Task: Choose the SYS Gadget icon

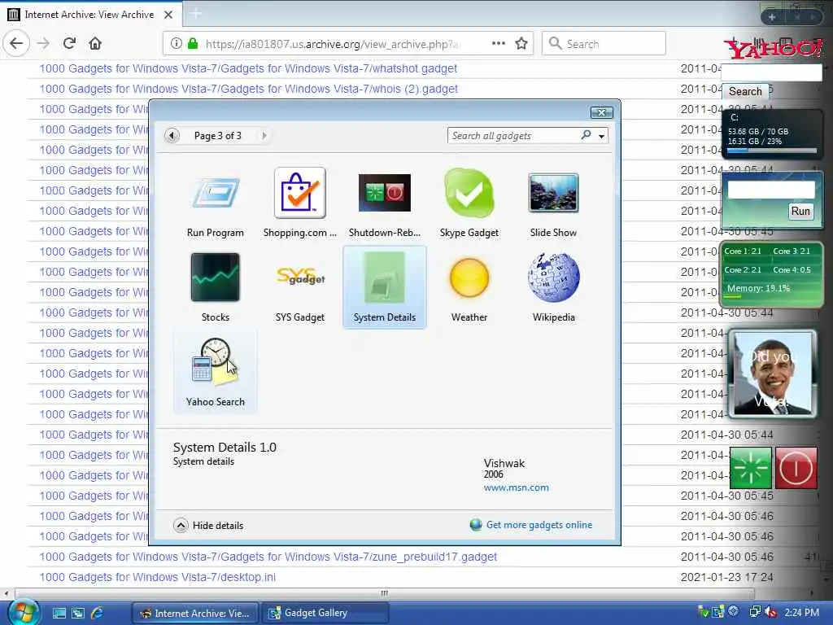Action: tap(300, 277)
